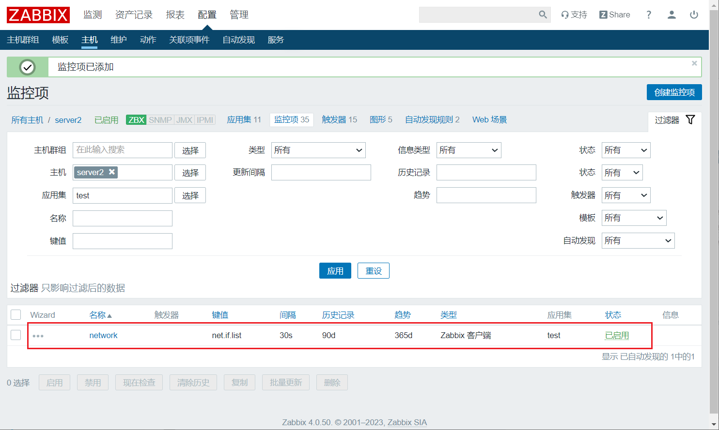Toggle the filter funnel icon
The width and height of the screenshot is (719, 430).
[690, 120]
